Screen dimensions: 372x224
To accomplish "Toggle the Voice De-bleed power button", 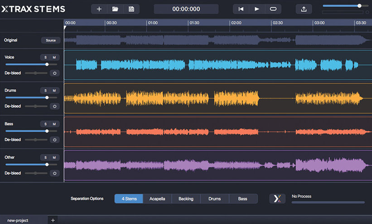I will pyautogui.click(x=54, y=73).
